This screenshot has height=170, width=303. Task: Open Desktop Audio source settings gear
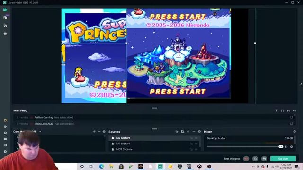(x=292, y=147)
